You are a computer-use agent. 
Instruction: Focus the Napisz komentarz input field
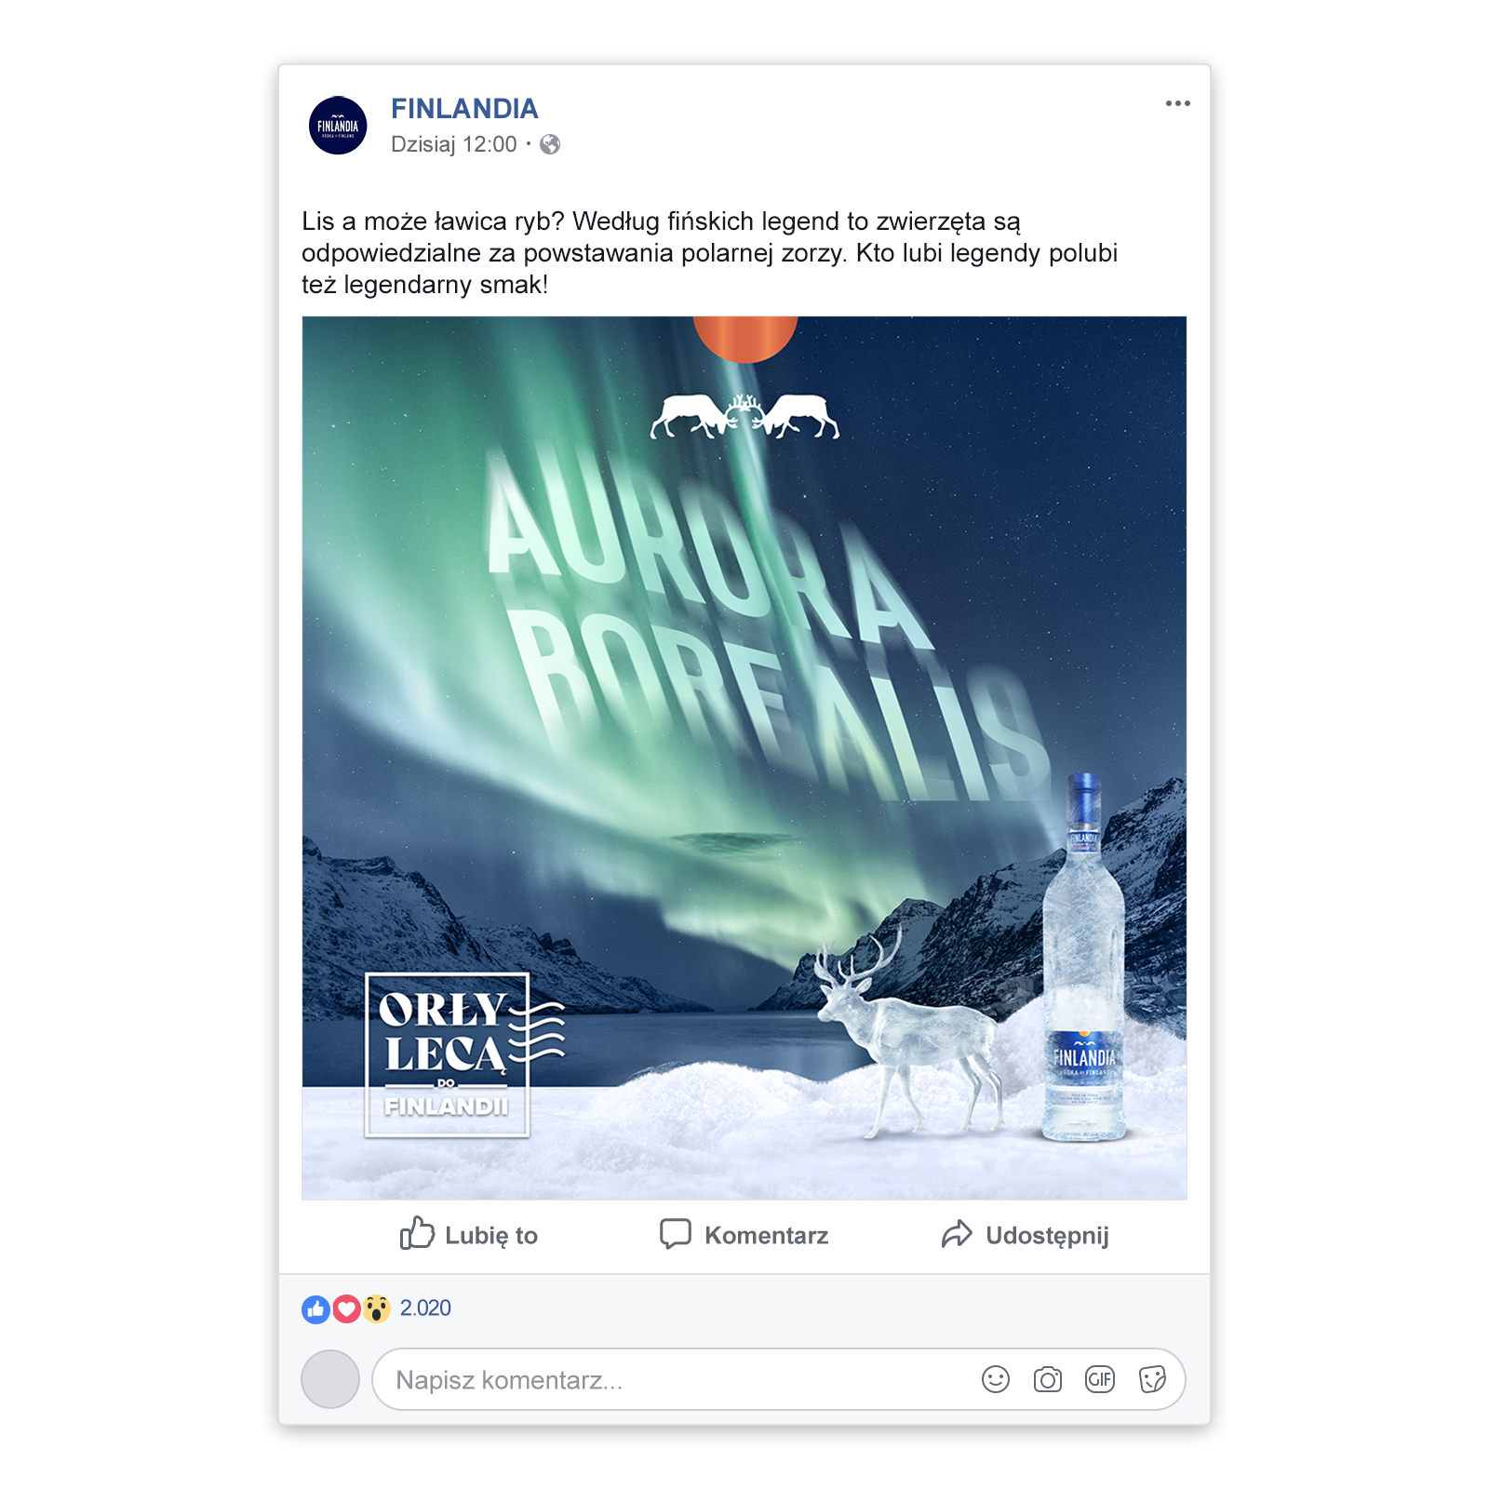coord(778,1379)
